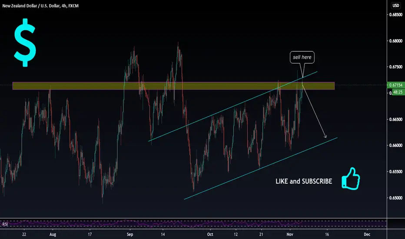Click the 0.68000 price axis label
Image resolution: width=405 pixels, height=239 pixels.
pyautogui.click(x=396, y=41)
